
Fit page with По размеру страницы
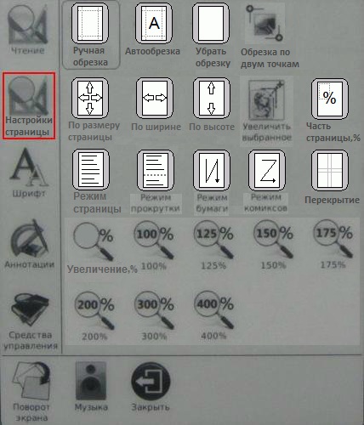(90, 98)
